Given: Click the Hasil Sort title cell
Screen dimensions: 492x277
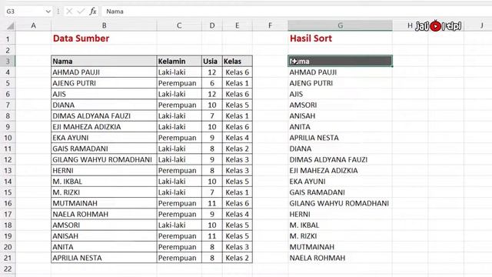Looking at the screenshot, I should pos(311,38).
